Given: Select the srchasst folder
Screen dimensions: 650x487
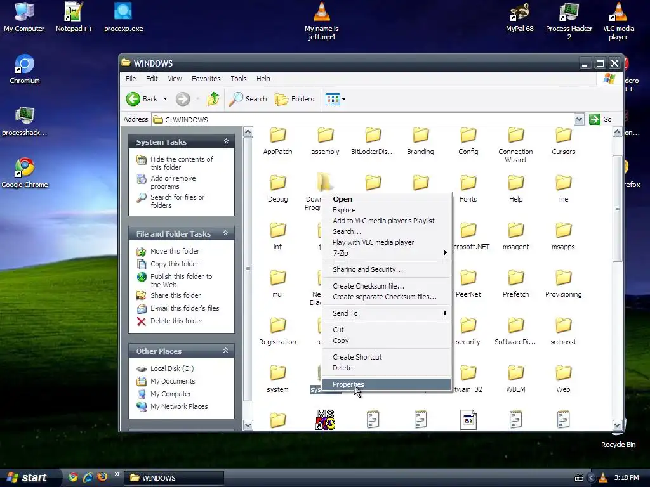Looking at the screenshot, I should 564,331.
